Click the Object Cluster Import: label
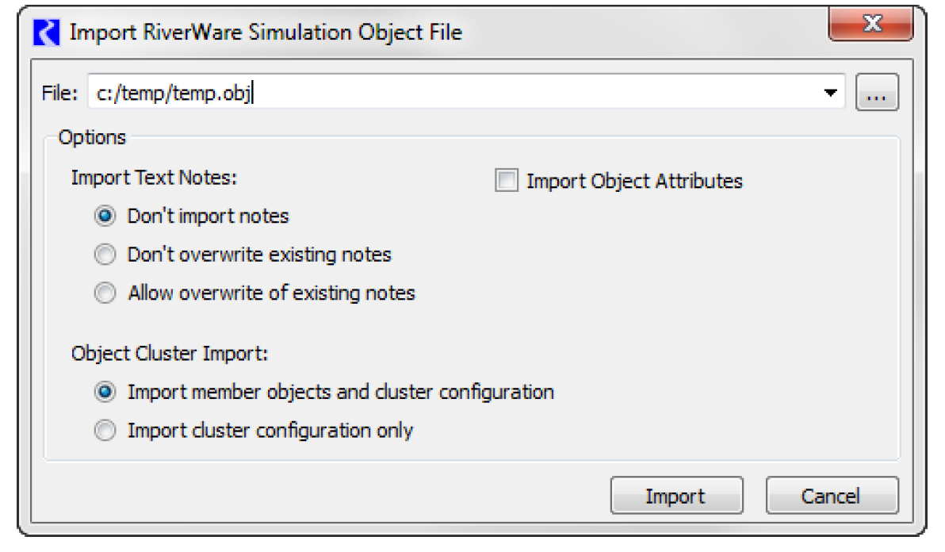Image resolution: width=945 pixels, height=552 pixels. click(170, 353)
